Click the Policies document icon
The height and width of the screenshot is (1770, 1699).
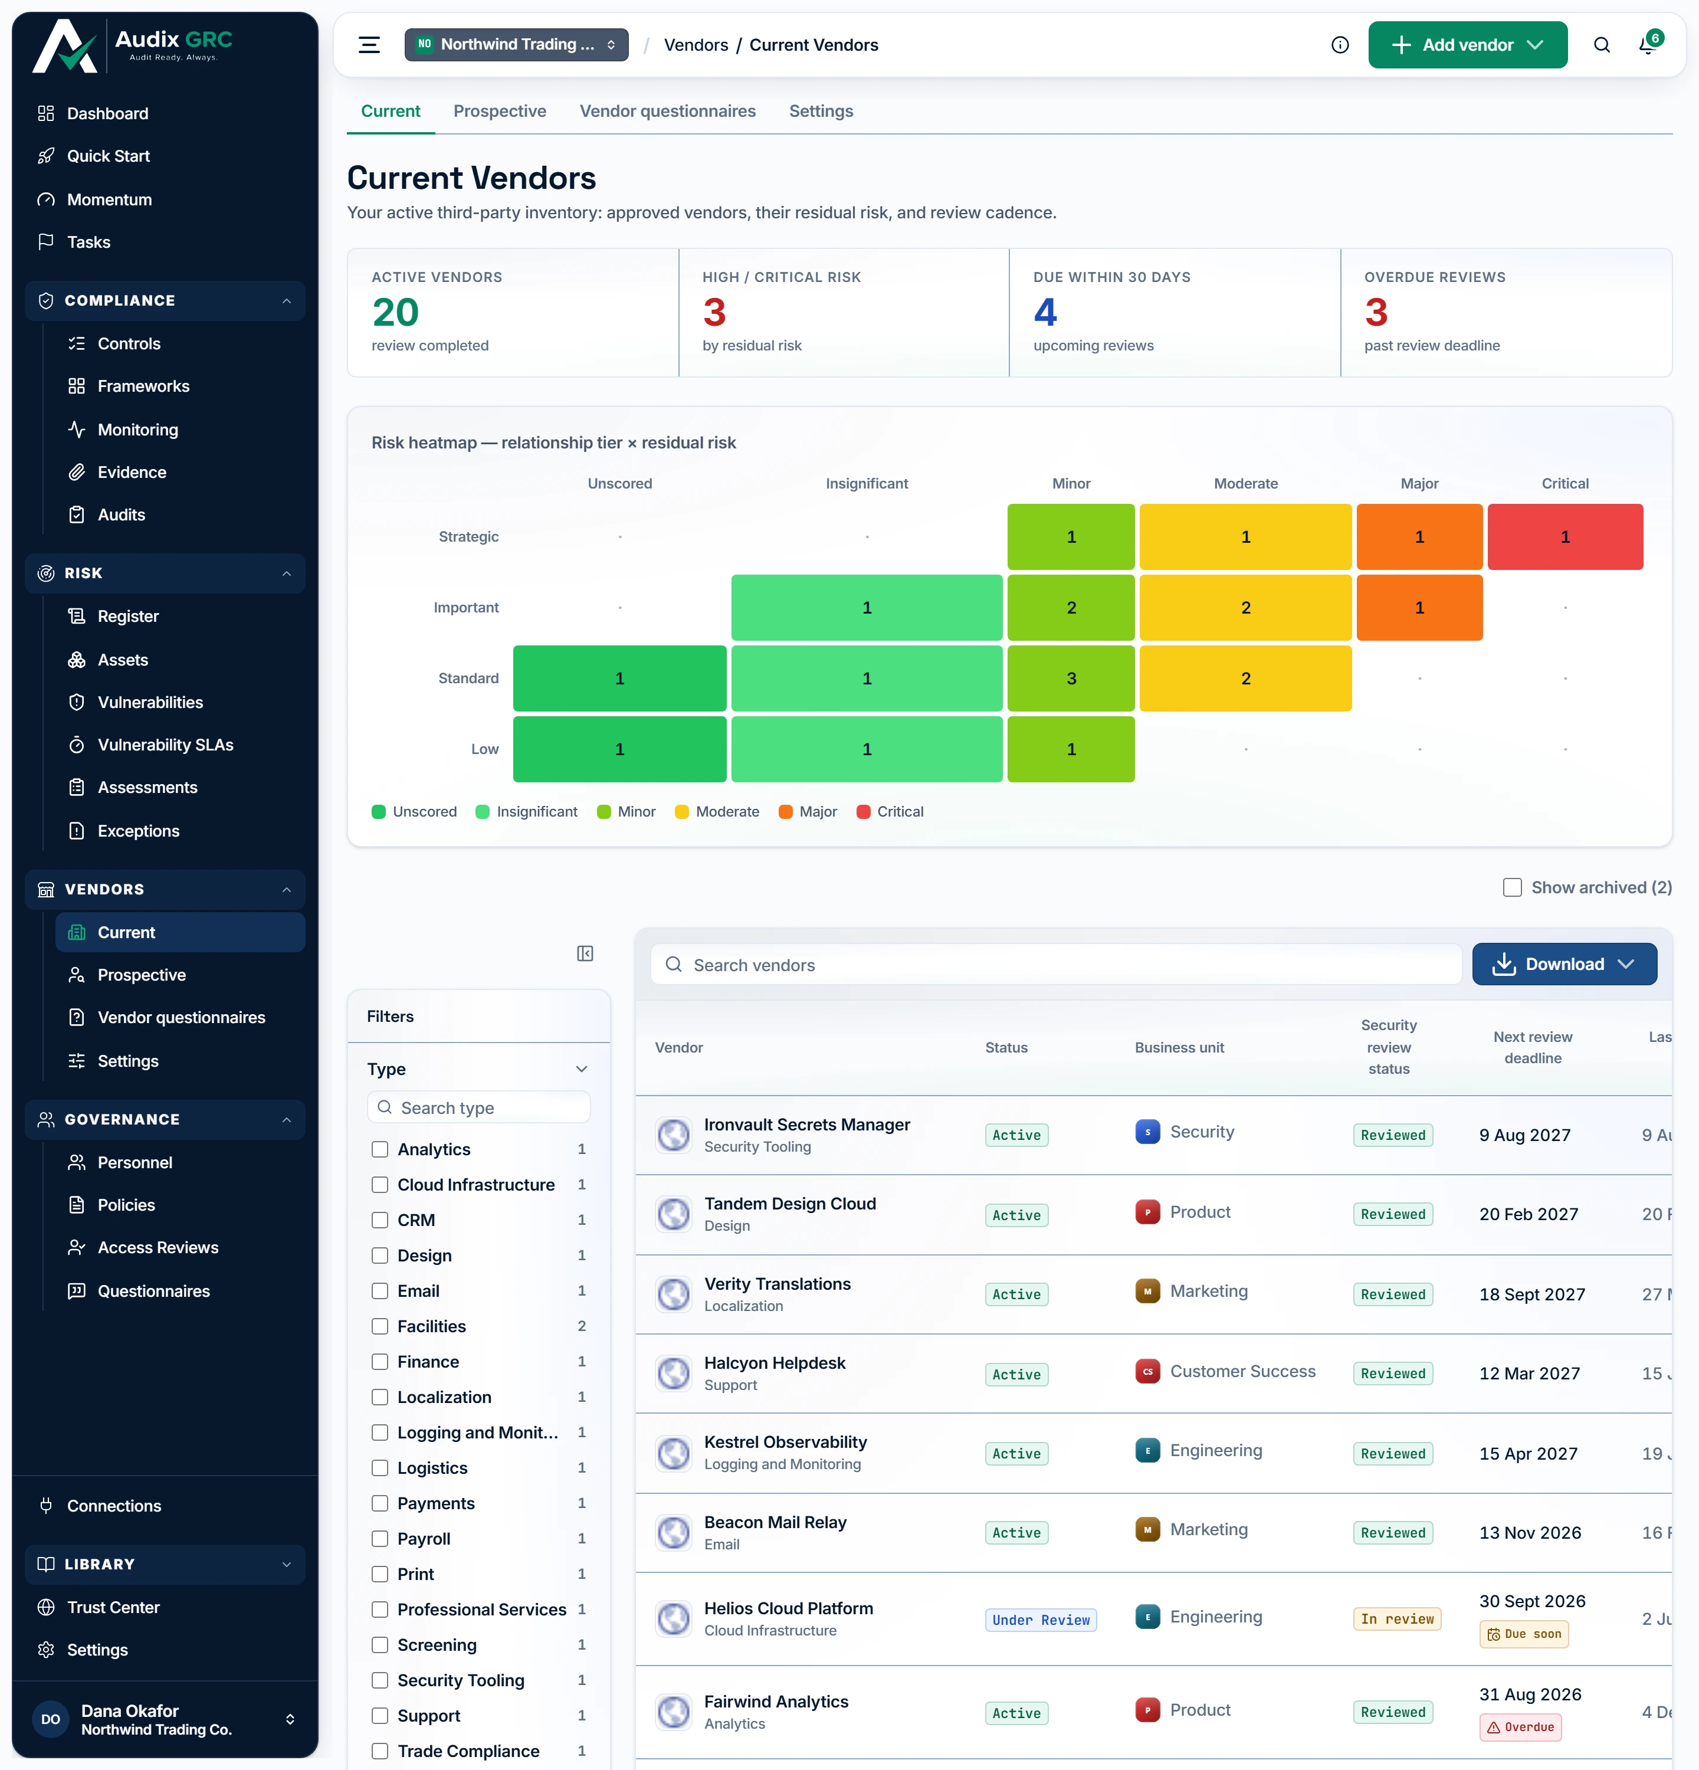pyautogui.click(x=77, y=1205)
